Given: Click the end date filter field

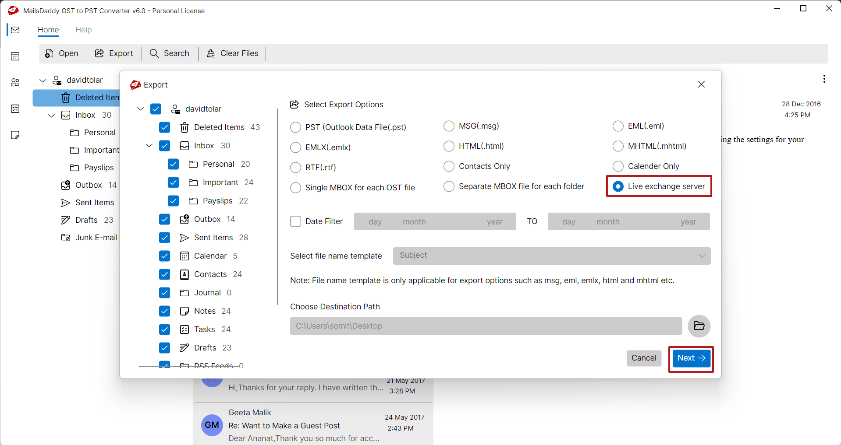Looking at the screenshot, I should (628, 221).
